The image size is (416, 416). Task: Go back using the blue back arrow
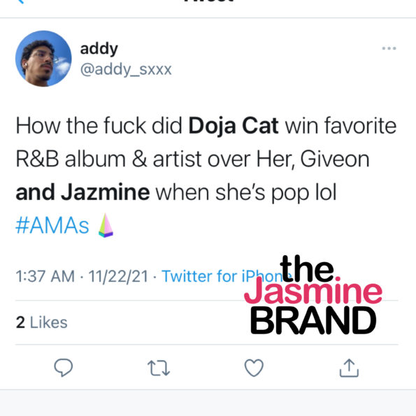tap(21, 1)
